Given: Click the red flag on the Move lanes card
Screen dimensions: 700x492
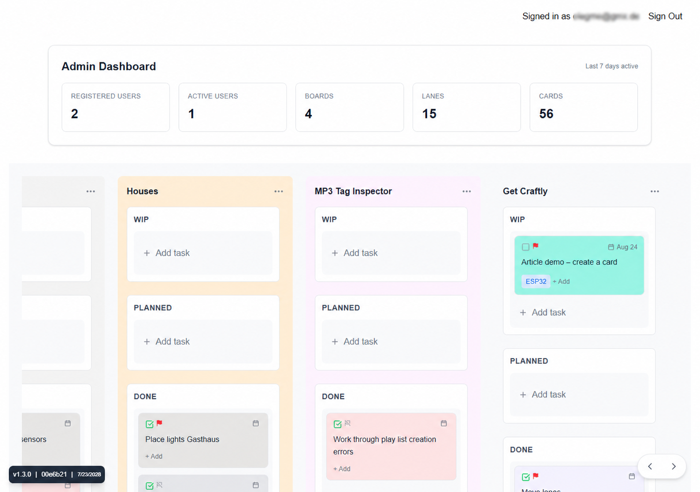Looking at the screenshot, I should point(536,476).
